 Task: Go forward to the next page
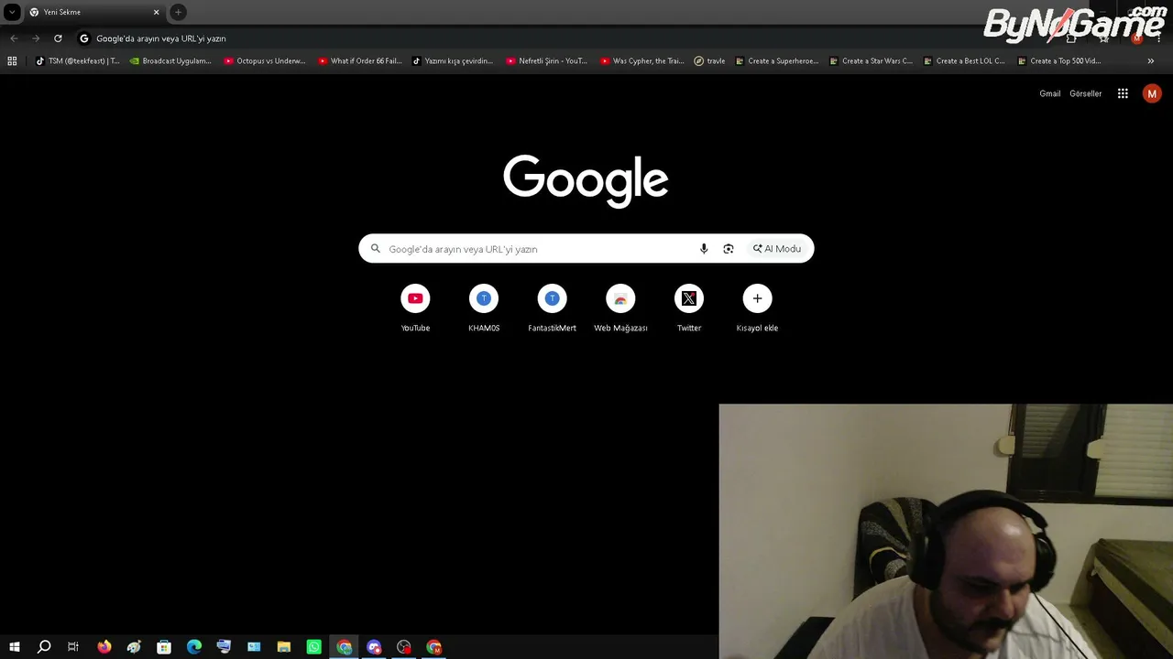pyautogui.click(x=36, y=38)
